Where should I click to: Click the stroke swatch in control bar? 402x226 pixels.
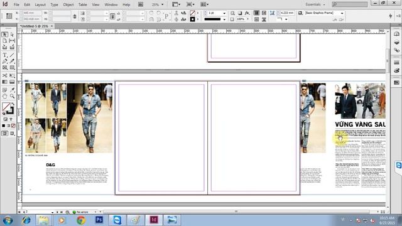point(192,19)
